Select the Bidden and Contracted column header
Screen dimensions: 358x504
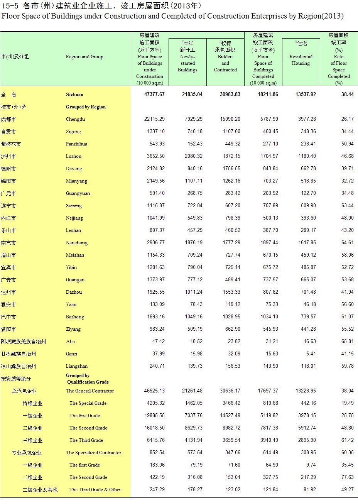[x=225, y=56]
